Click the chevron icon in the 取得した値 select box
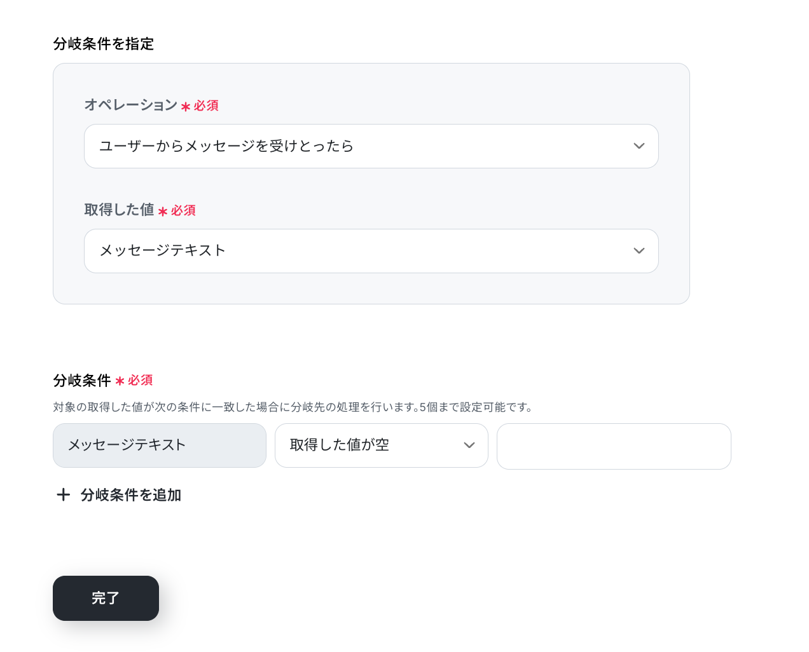809x652 pixels. click(639, 251)
